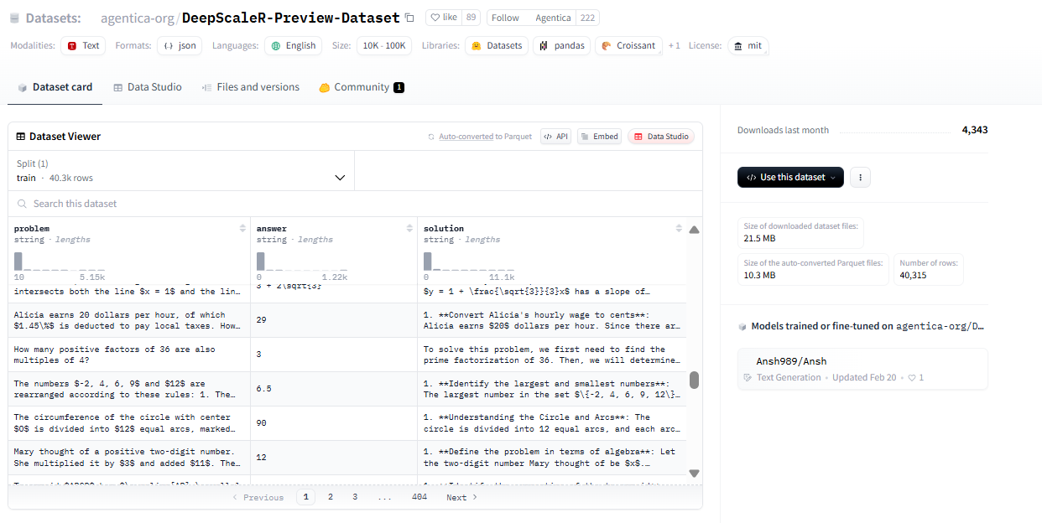Viewport: 1042px width, 523px height.
Task: Go to the Next page
Action: pos(462,497)
